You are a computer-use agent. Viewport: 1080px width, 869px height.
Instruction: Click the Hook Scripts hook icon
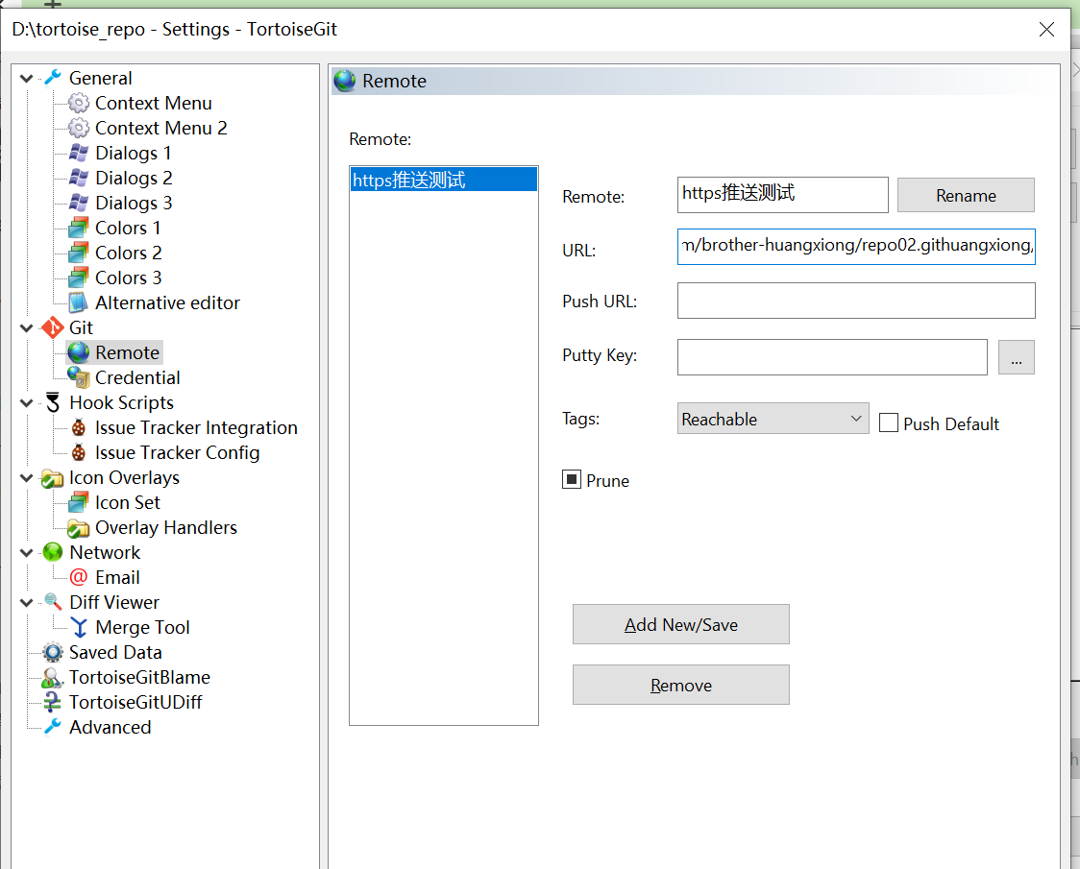point(53,402)
